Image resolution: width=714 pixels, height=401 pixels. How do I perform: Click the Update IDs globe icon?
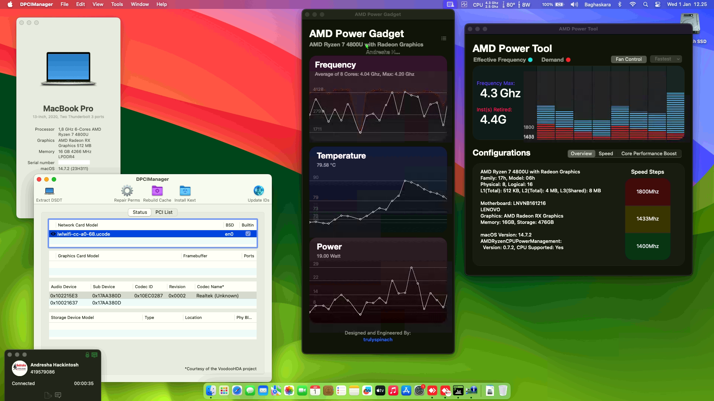[x=258, y=190]
